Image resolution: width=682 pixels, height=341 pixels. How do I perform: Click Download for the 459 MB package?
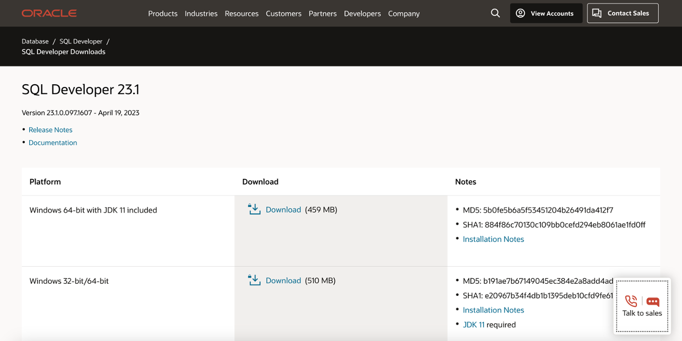click(283, 210)
